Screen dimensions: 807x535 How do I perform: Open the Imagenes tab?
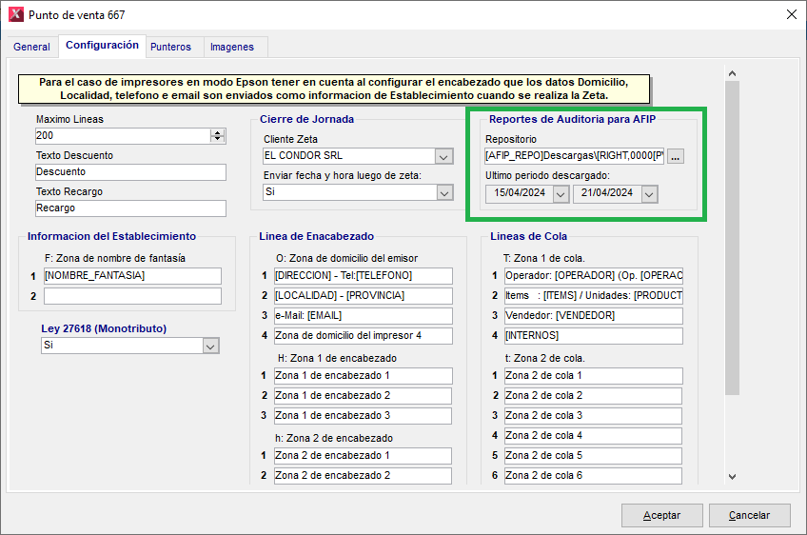pyautogui.click(x=232, y=47)
